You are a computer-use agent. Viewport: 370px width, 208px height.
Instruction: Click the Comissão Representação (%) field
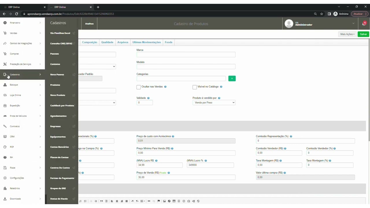[x=305, y=141]
